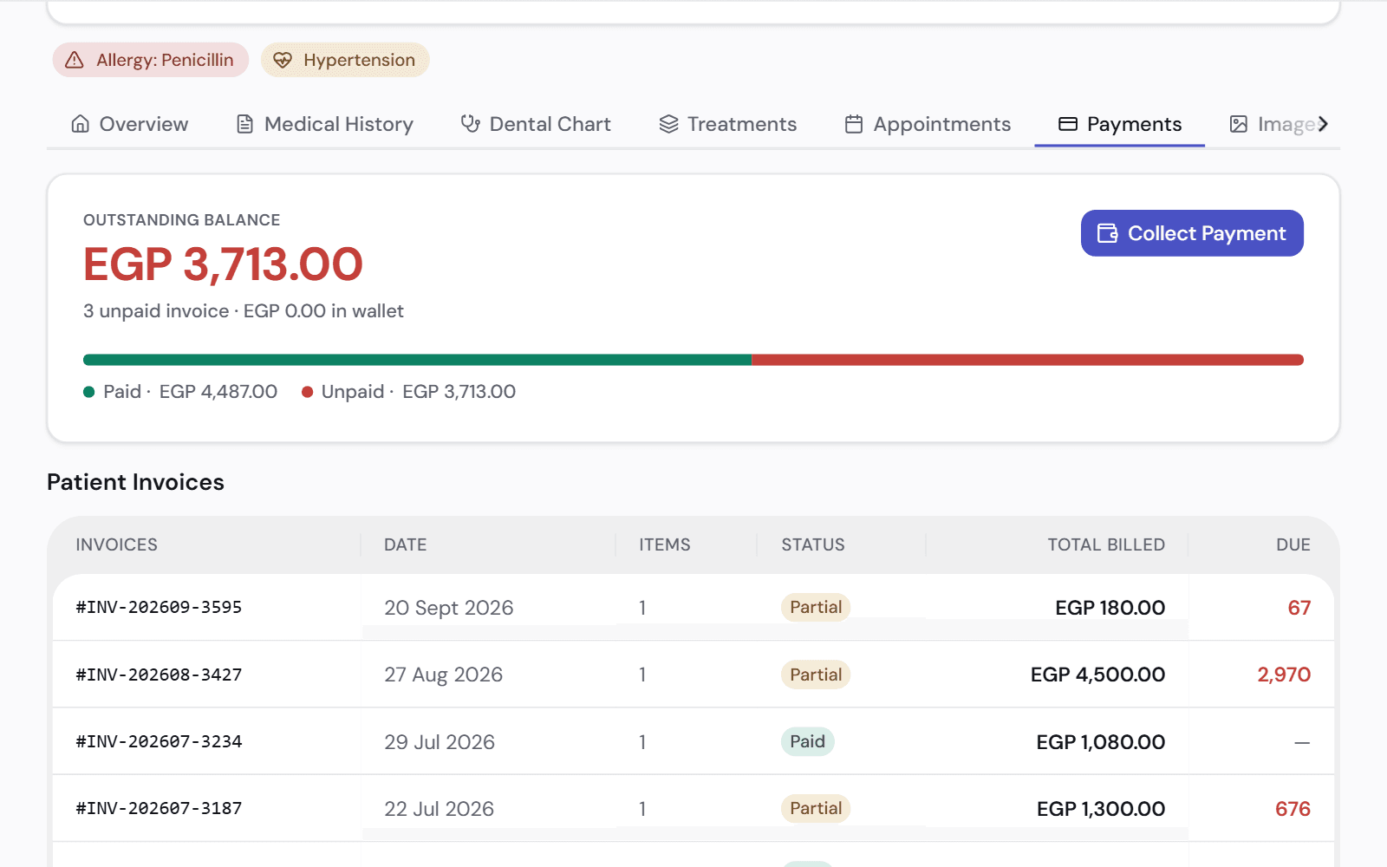The image size is (1387, 867).
Task: Click the DATE column header
Action: pyautogui.click(x=406, y=544)
